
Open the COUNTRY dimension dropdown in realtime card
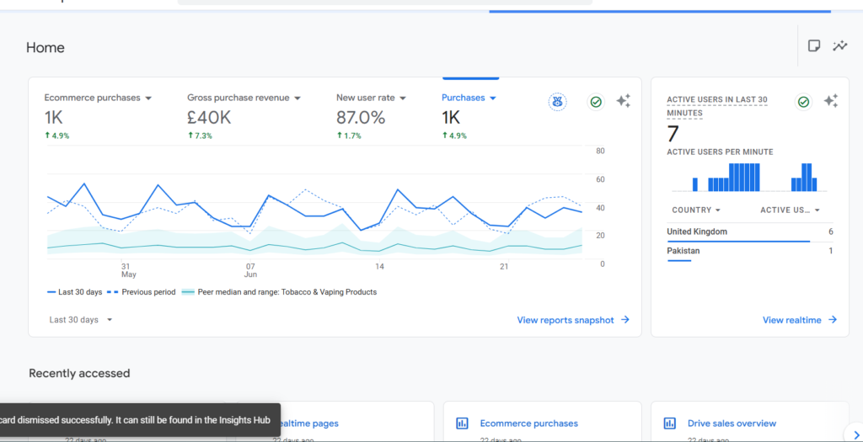coord(696,210)
